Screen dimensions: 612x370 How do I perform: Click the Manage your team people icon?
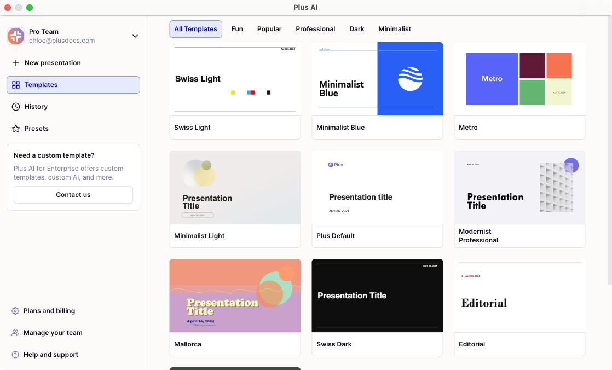coord(15,333)
